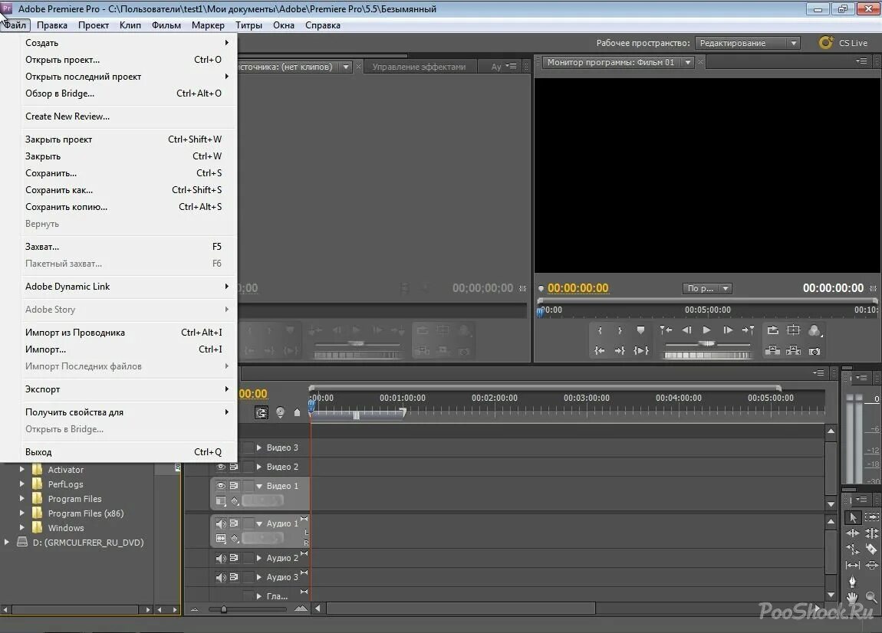Click the Set Marker icon in Program Monitor controls
The height and width of the screenshot is (633, 882).
640,329
